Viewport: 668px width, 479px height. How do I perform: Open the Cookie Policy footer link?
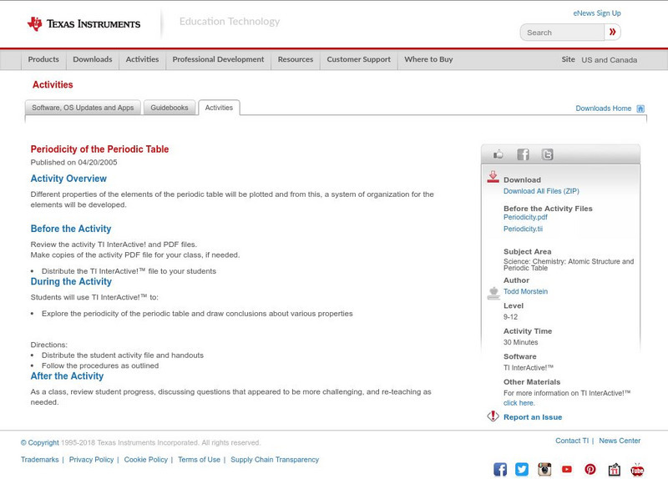(145, 460)
